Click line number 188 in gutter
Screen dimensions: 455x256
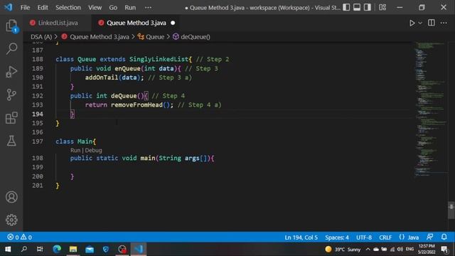(x=38, y=59)
